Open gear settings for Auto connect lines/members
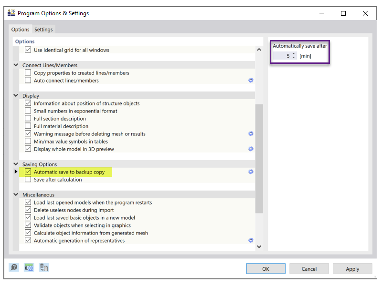 (250, 81)
